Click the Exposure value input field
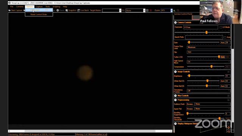 point(201,27)
